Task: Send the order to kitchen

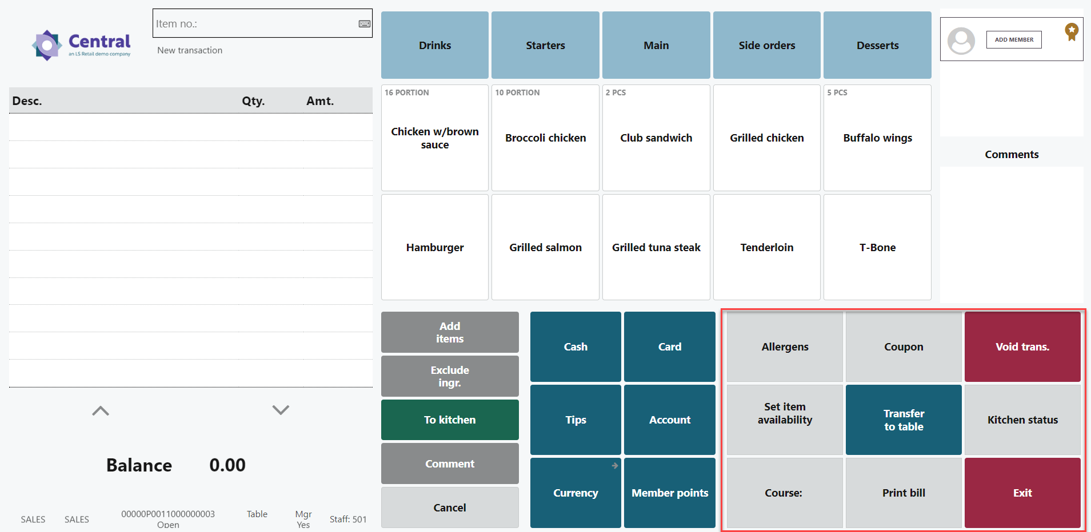Action: [x=450, y=420]
